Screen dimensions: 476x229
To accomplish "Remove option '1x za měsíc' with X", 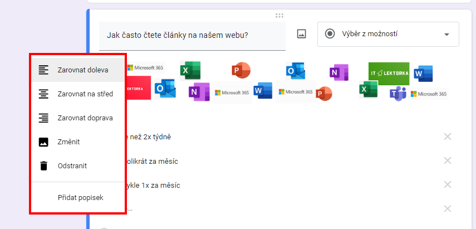I will (x=447, y=184).
